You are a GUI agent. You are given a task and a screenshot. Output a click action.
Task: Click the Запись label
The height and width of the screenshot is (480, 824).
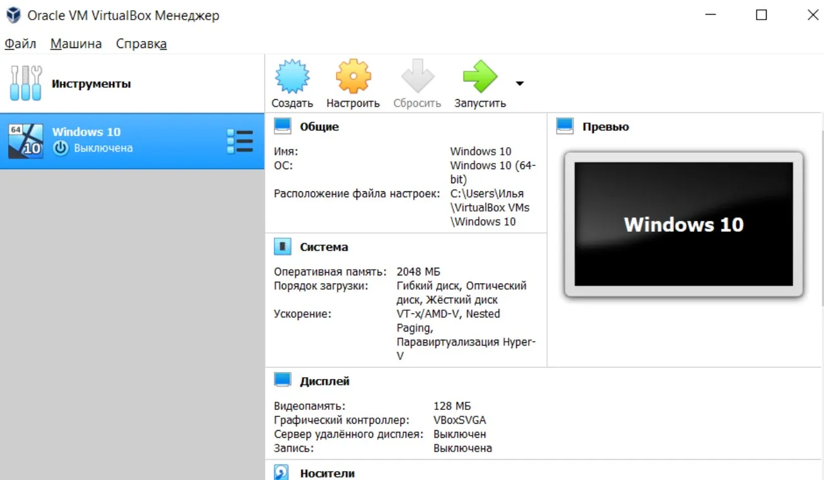(x=293, y=448)
